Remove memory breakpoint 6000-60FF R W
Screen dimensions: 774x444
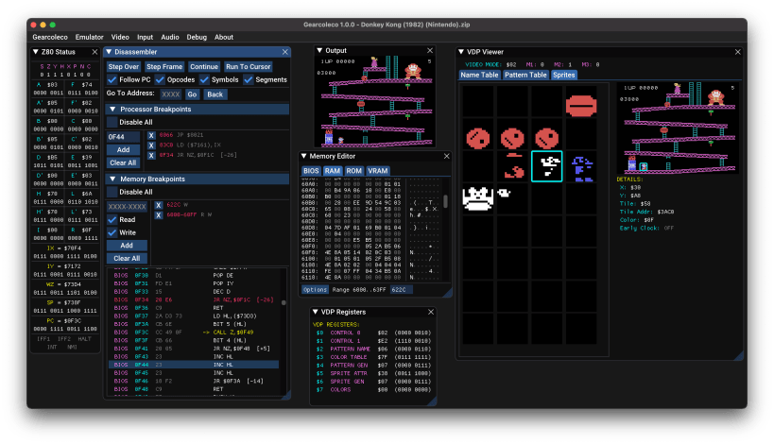pyautogui.click(x=159, y=215)
